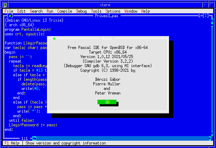
Task: Toggle zoom with the Proves3.pas window arrow icon
Action: tap(206, 16)
